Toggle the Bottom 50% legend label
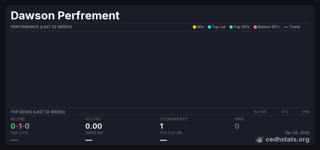The height and width of the screenshot is (150, 320). click(269, 27)
